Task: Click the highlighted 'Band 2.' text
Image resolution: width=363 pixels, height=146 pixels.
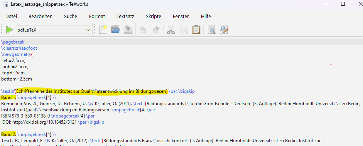Action: tap(8, 134)
